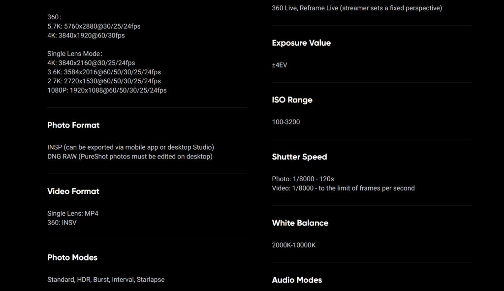This screenshot has height=291, width=504.
Task: Click the INSP export format text
Action: [x=130, y=147]
